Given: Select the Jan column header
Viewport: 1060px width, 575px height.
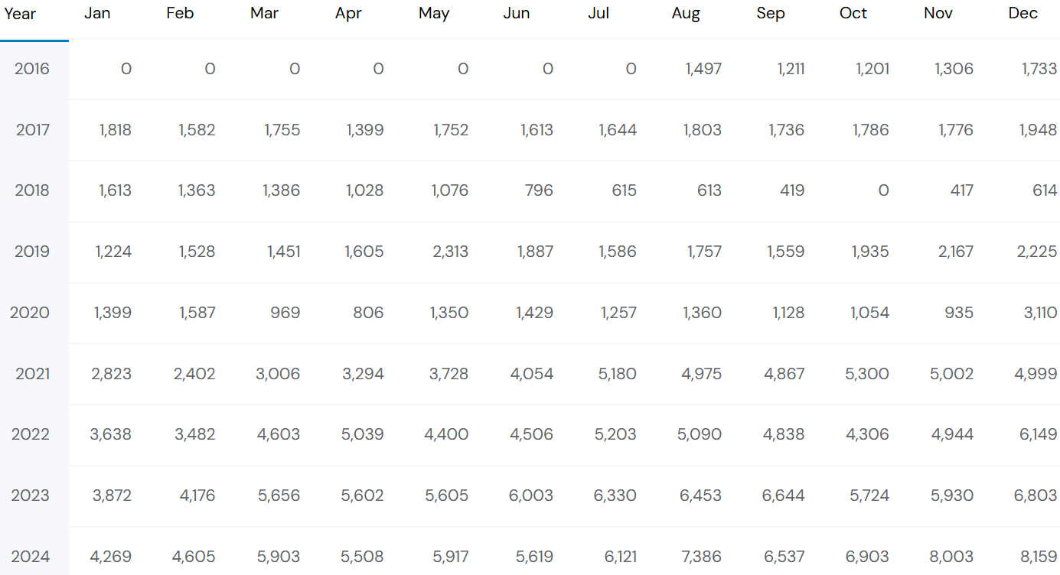Looking at the screenshot, I should [97, 14].
